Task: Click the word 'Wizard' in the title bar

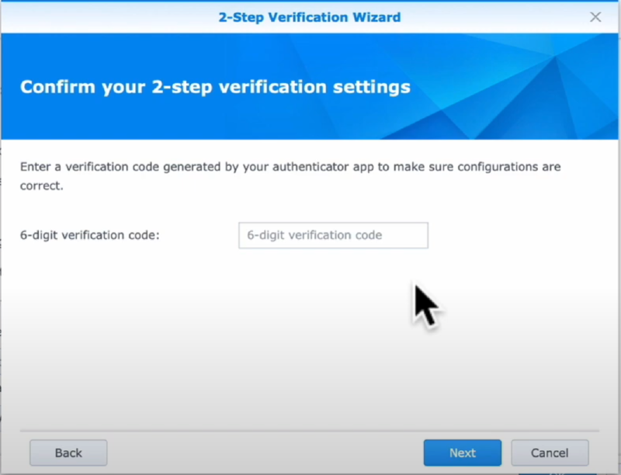Action: pyautogui.click(x=378, y=17)
